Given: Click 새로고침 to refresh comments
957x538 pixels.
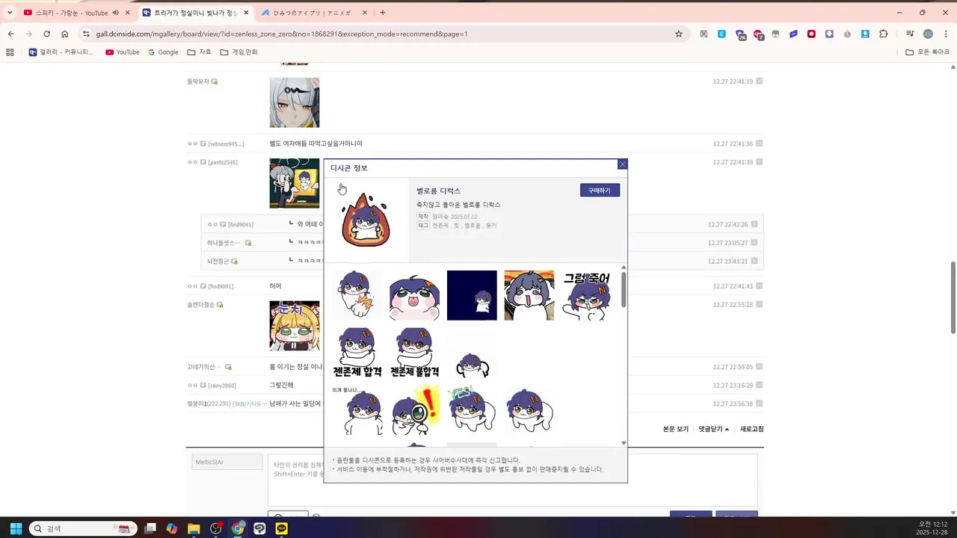Looking at the screenshot, I should coord(752,429).
